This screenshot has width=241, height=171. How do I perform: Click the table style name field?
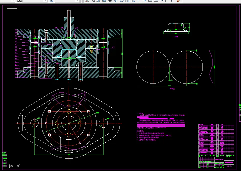point(65,1)
